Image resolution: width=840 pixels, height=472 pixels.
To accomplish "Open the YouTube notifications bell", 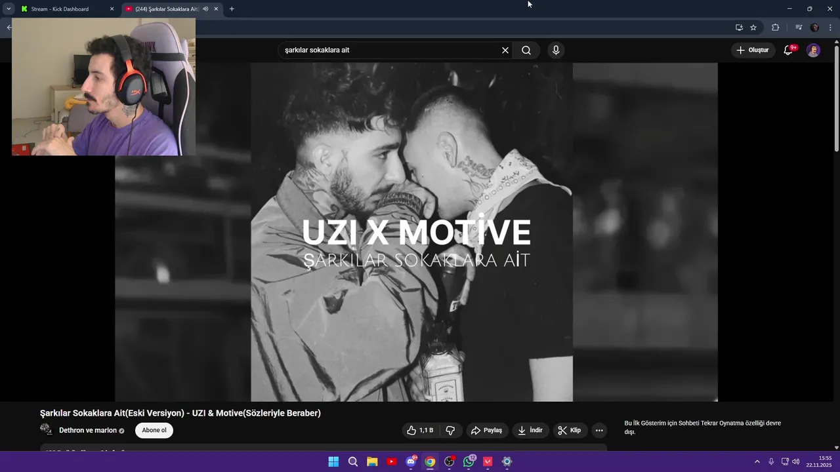I will 789,50.
